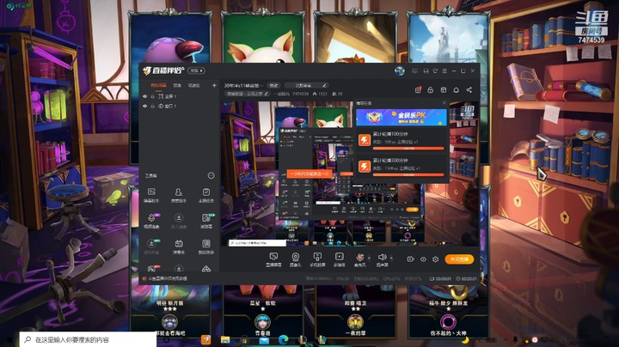Image resolution: width=619 pixels, height=347 pixels.
Task: Click status message at bottom-left of window
Action: point(164,279)
